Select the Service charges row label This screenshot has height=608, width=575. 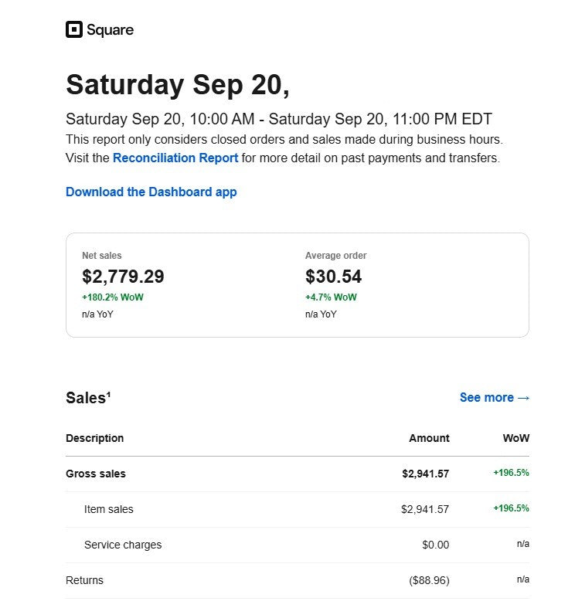coord(123,545)
